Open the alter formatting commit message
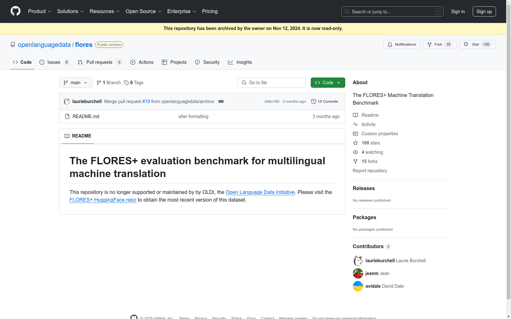 pyautogui.click(x=193, y=116)
